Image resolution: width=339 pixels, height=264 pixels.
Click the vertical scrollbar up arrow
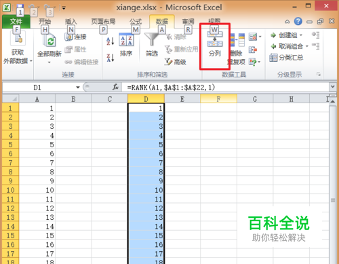[x=332, y=101]
